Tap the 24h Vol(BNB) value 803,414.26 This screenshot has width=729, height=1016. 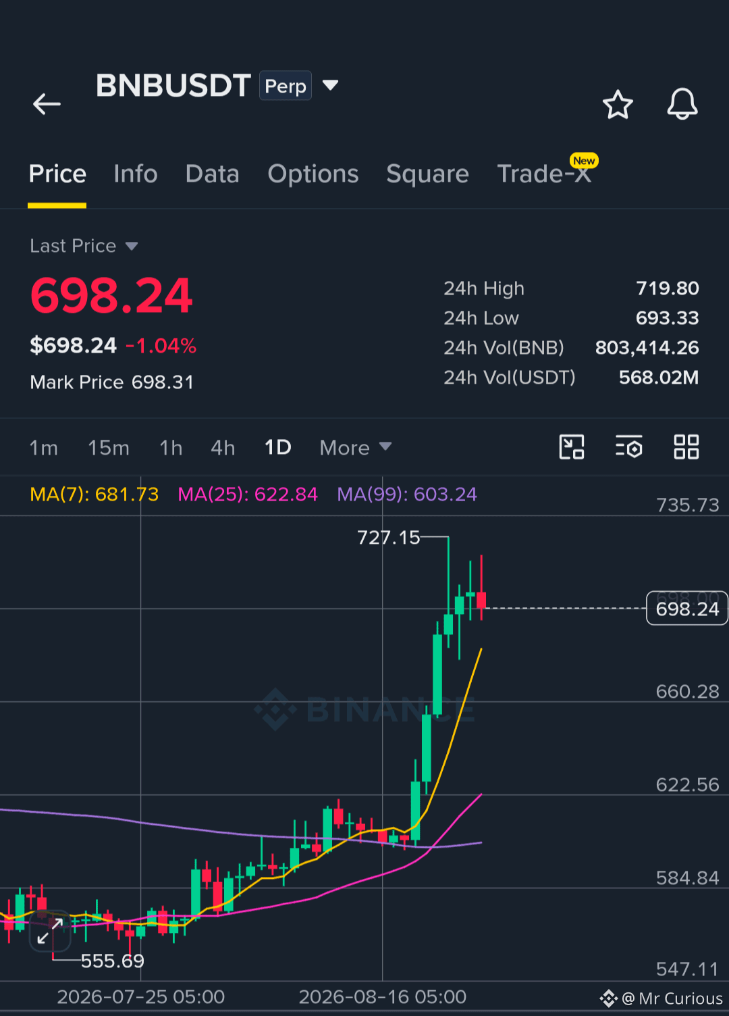pyautogui.click(x=647, y=348)
